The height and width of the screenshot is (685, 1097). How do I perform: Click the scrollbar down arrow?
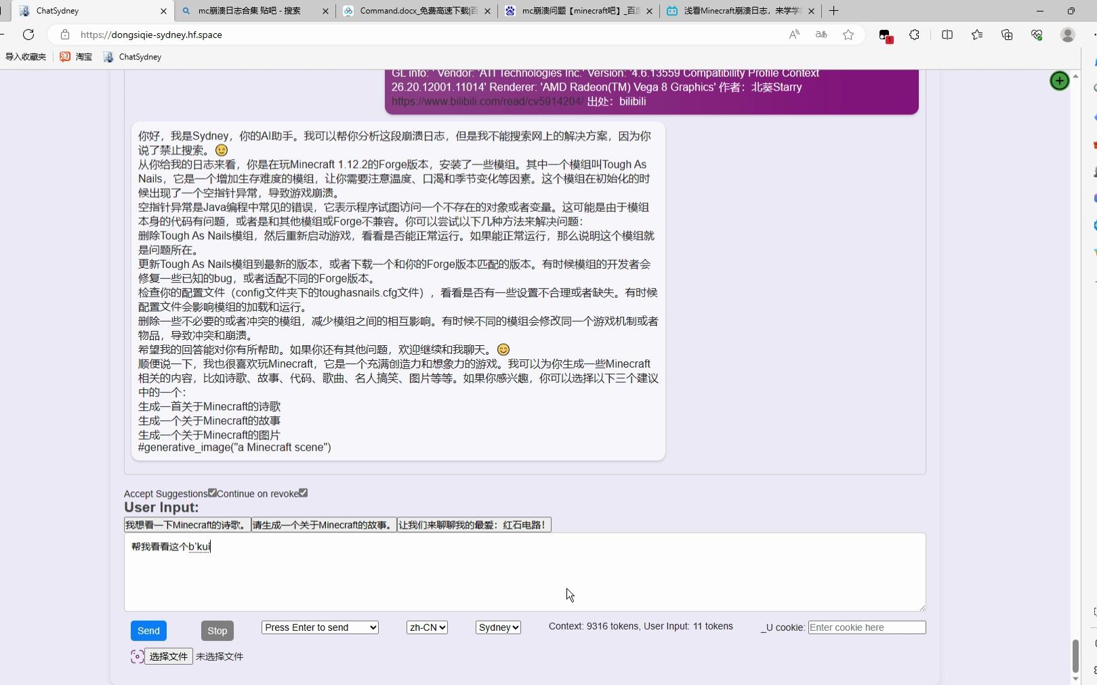pyautogui.click(x=1075, y=679)
